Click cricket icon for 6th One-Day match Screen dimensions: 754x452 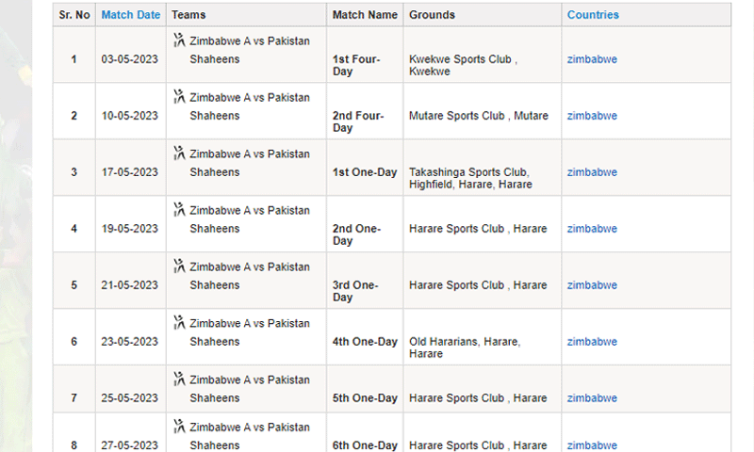coord(179,427)
